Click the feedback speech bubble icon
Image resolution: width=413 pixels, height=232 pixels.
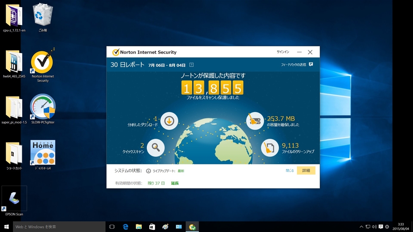click(311, 64)
